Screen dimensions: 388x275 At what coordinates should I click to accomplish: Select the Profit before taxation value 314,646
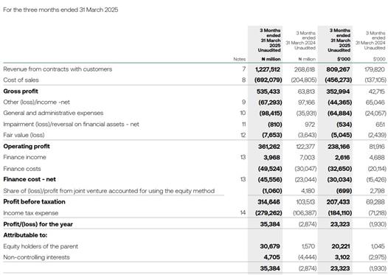tap(269, 202)
